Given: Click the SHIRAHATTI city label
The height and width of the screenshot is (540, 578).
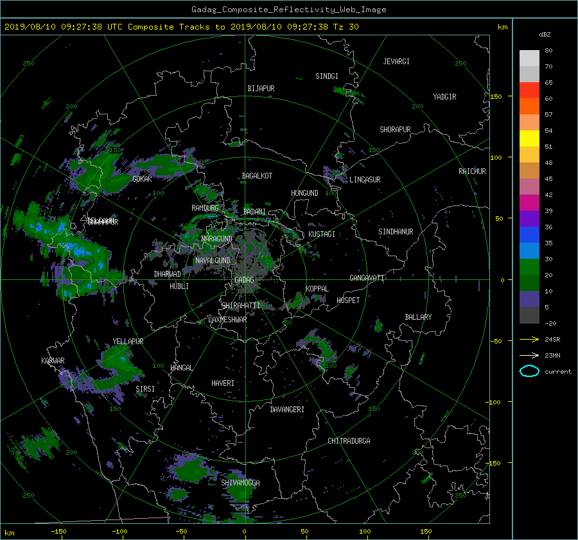Looking at the screenshot, I should tap(241, 306).
